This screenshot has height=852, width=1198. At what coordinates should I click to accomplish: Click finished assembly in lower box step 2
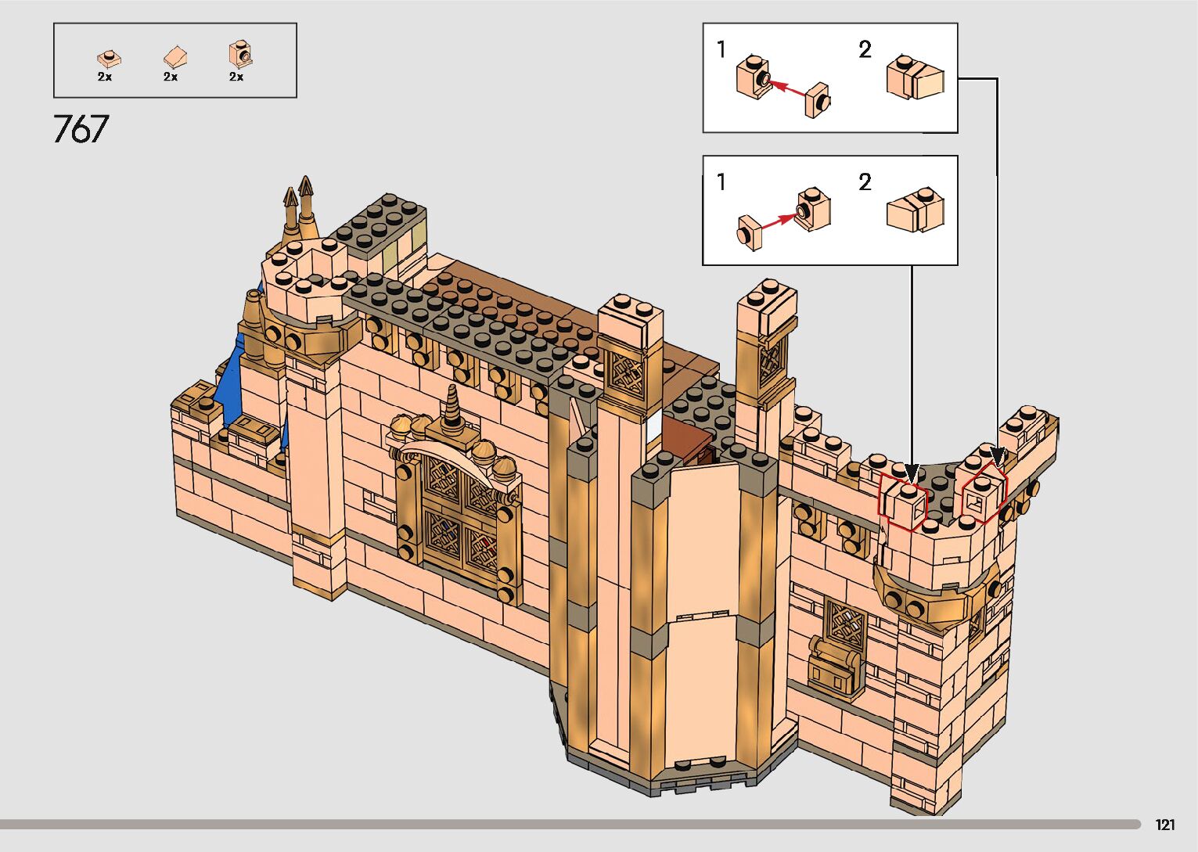coord(914,210)
